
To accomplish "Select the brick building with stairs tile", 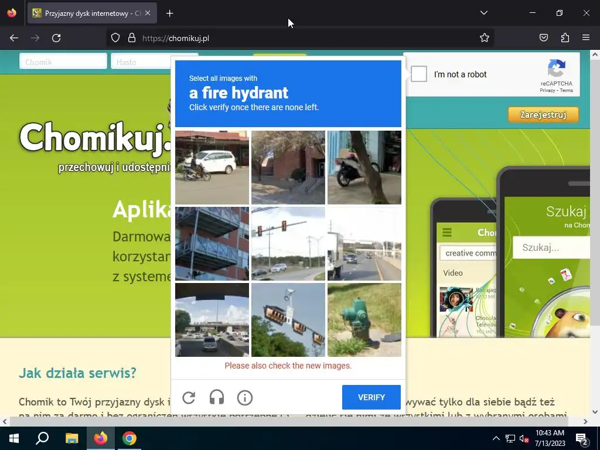I will pyautogui.click(x=288, y=168).
